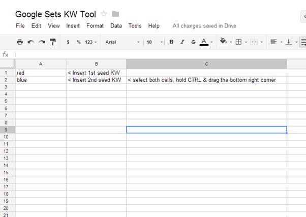Click the vertical align icon
Viewport: 306px width, 217px height.
[x=289, y=42]
